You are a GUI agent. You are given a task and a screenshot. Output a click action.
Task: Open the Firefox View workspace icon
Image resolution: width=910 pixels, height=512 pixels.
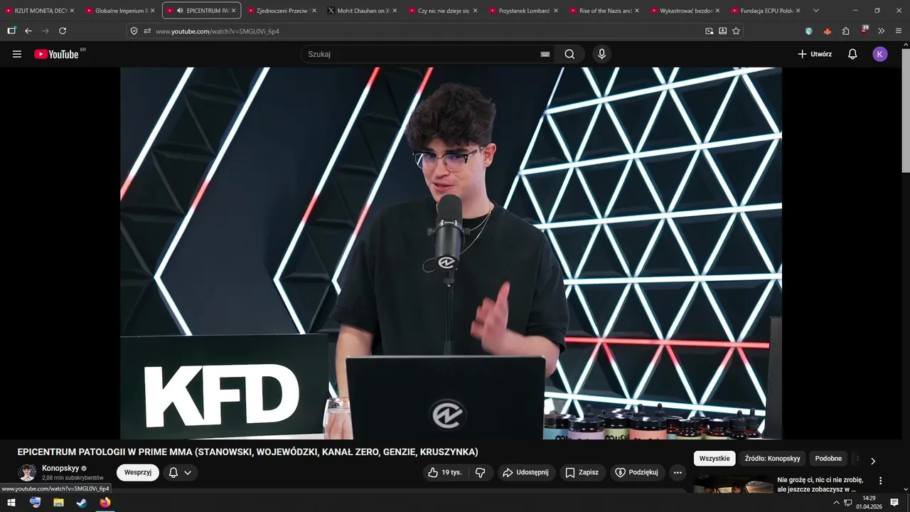(11, 31)
